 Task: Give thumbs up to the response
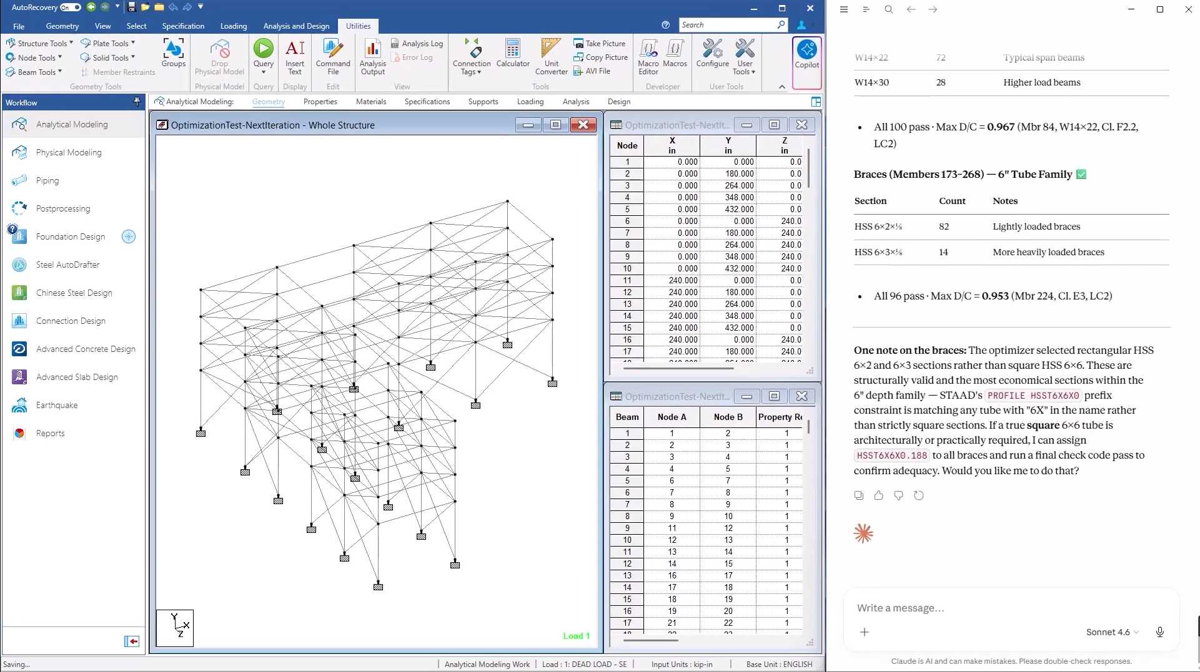coord(879,495)
